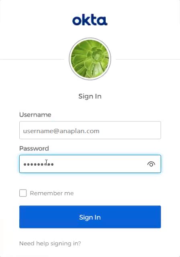The height and width of the screenshot is (257, 180).
Task: Click the divider line right of the avatar
Action: [x=148, y=59]
